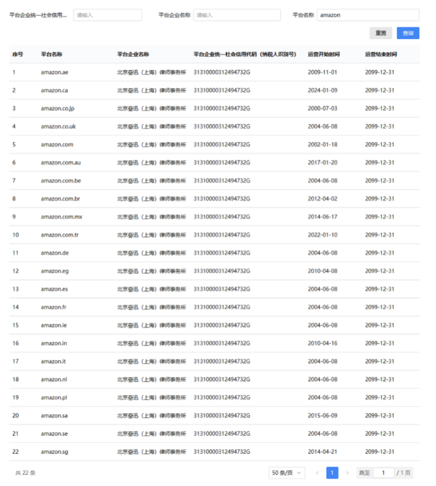
Task: Click start date 2010-04-16
Action: [322, 343]
